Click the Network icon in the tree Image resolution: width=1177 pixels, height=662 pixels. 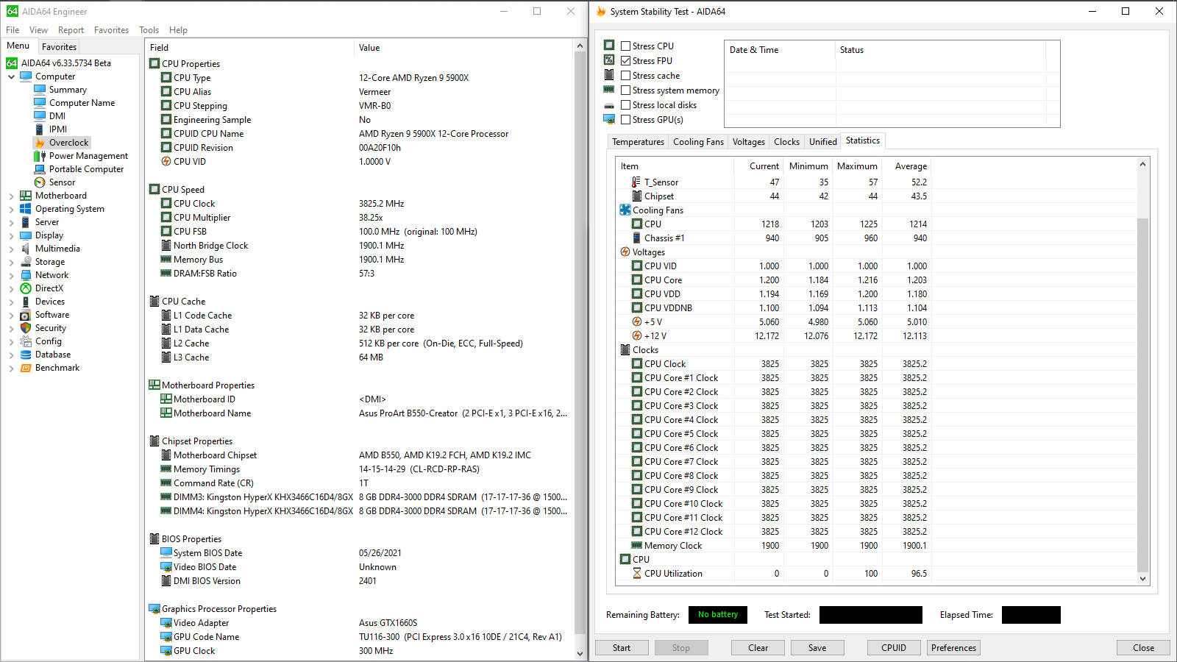pyautogui.click(x=26, y=275)
